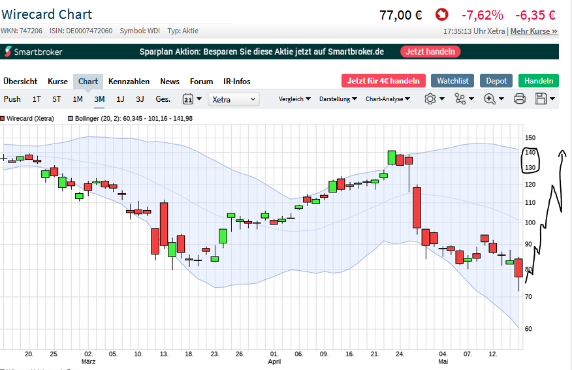Expand the arrow next to save icon

[552, 99]
